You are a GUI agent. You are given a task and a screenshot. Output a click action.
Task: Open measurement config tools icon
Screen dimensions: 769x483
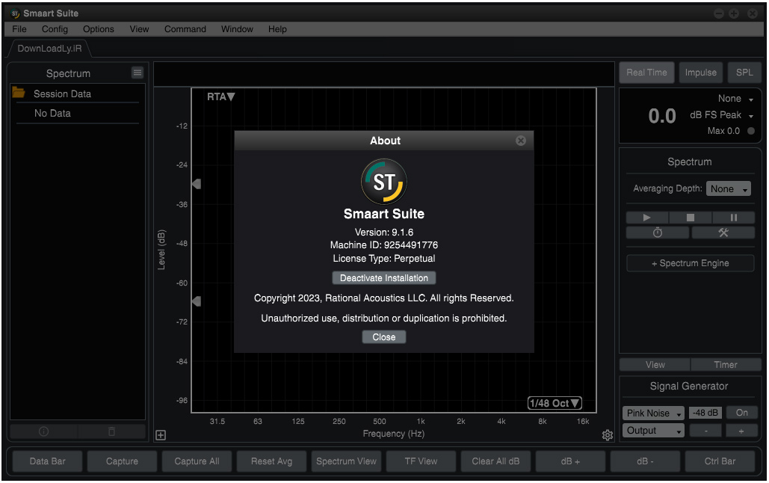(x=723, y=233)
